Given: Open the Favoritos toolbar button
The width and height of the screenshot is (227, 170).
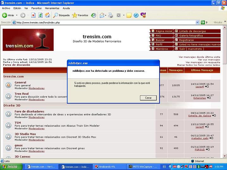Looking at the screenshot, I should coord(80,15).
